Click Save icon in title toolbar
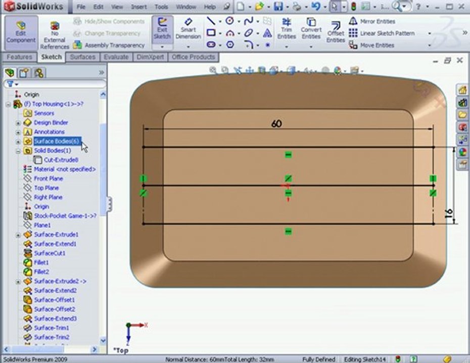The width and height of the screenshot is (470, 363). coord(278,6)
